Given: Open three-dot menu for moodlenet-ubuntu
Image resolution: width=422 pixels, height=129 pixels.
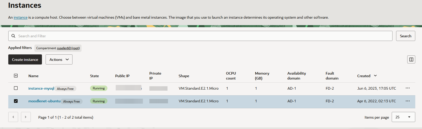Looking at the screenshot, I should (x=408, y=101).
